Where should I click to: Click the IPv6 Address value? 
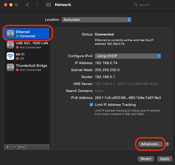pyautogui.click(x=128, y=98)
